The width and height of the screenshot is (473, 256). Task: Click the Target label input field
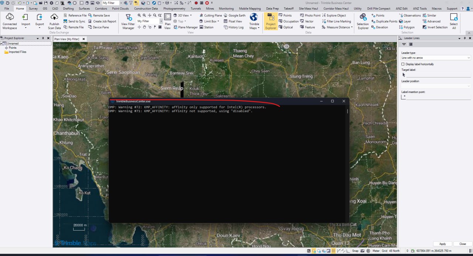coord(439,75)
